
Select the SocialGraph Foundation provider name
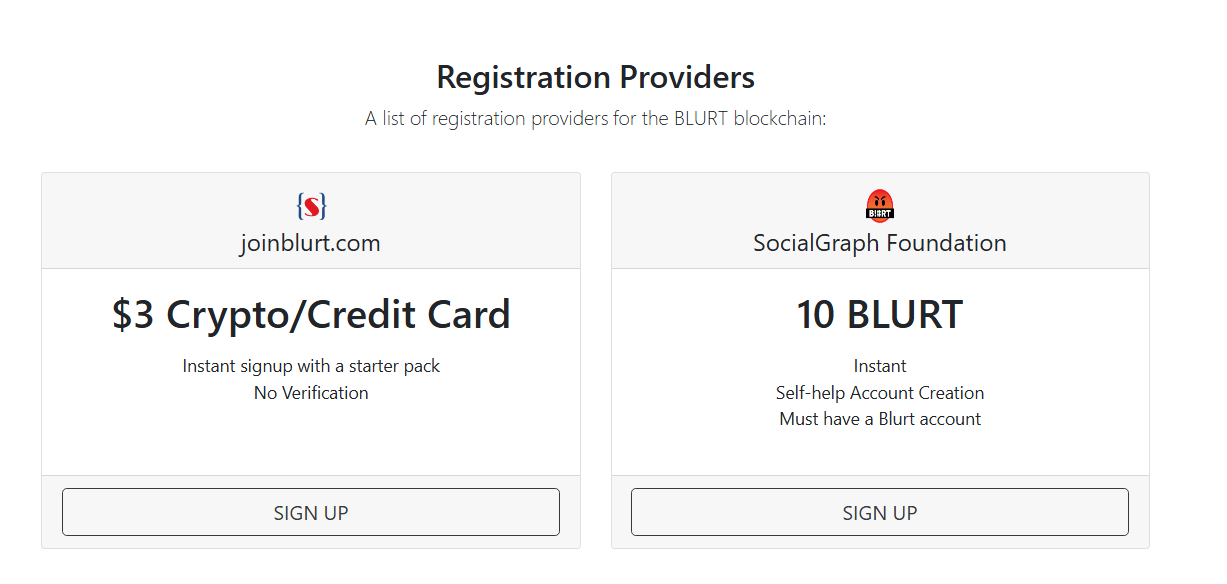(x=879, y=243)
